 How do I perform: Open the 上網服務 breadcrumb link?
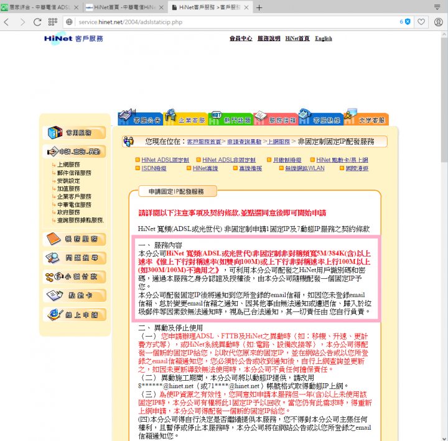coord(279,142)
